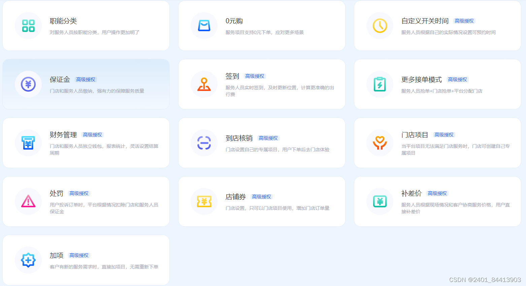
Task: Click description starting 用户投诉订单时
Action: point(104,208)
